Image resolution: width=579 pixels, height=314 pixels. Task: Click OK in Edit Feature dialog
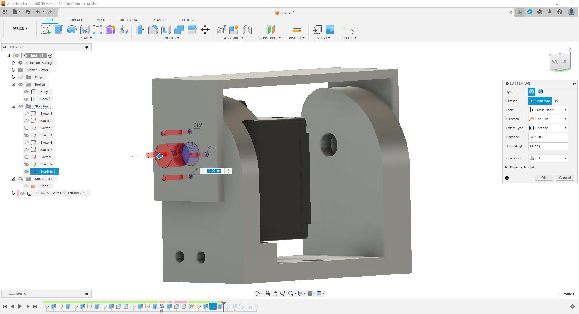coord(544,178)
